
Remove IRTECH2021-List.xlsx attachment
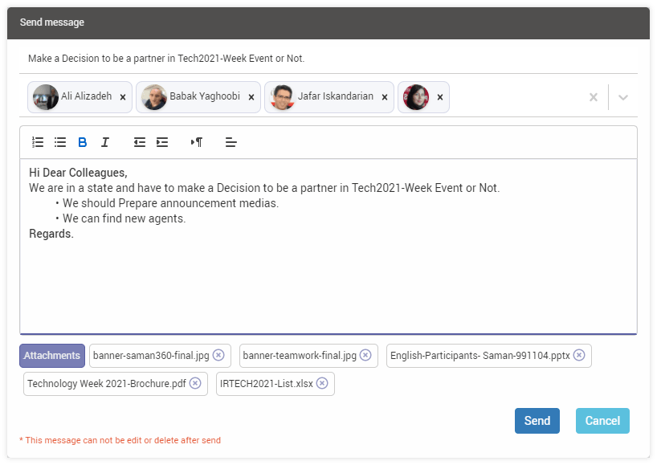[322, 383]
